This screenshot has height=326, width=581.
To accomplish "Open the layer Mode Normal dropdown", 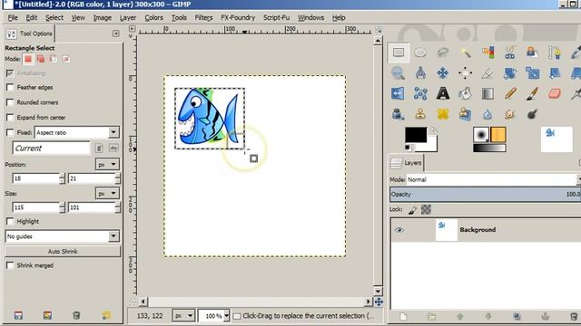I will coord(493,179).
